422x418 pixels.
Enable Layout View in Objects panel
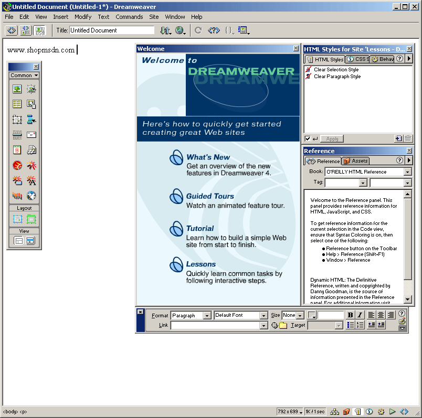(x=30, y=241)
